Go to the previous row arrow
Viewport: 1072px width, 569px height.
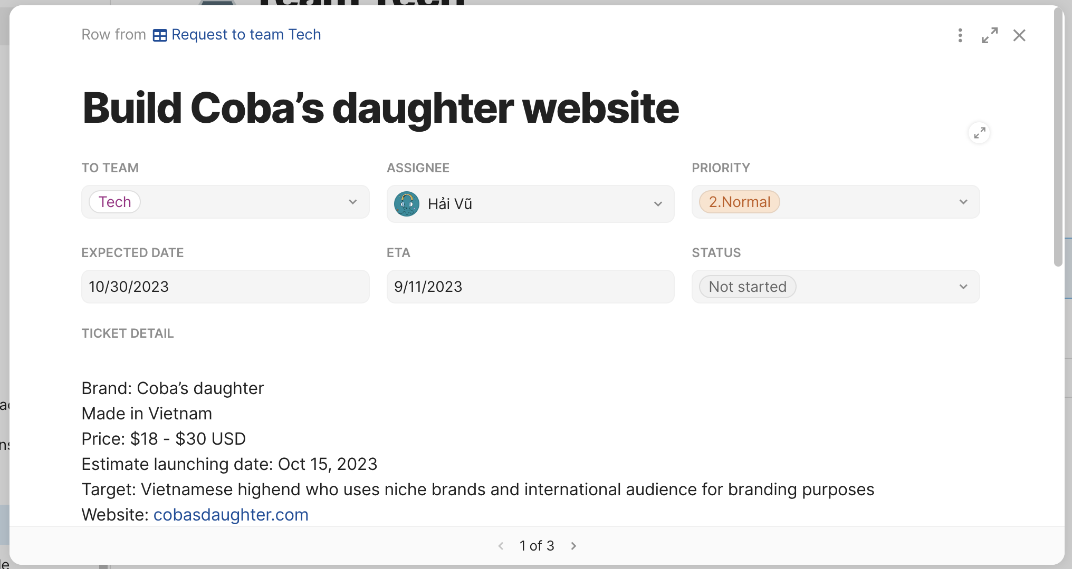coord(501,546)
